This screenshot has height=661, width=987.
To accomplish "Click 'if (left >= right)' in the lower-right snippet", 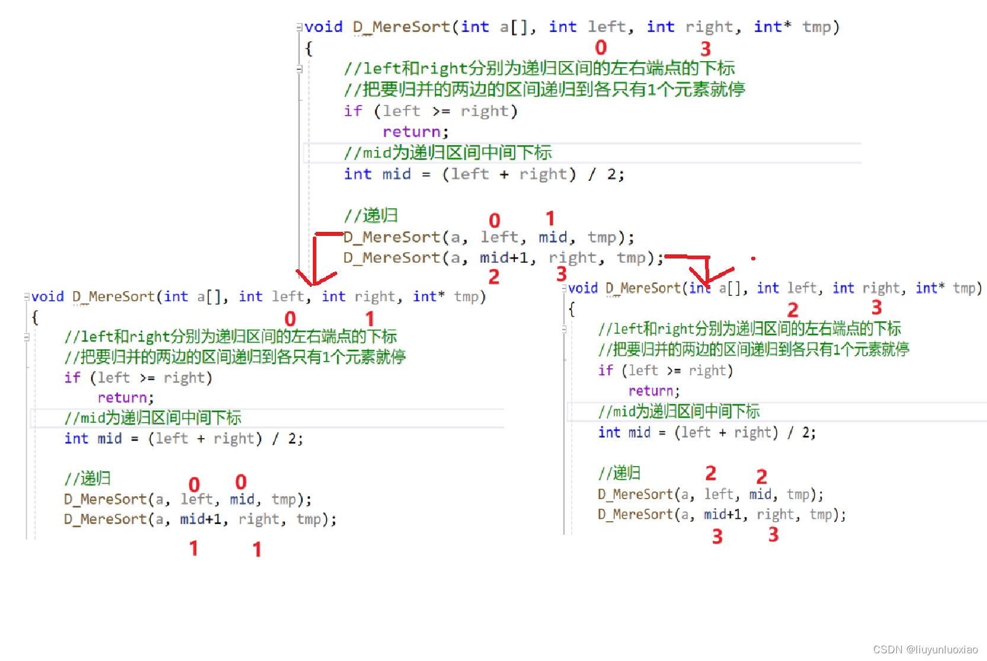I will (x=666, y=371).
